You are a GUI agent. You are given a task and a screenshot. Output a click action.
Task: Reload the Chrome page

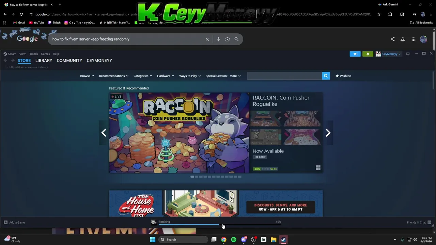(21, 14)
